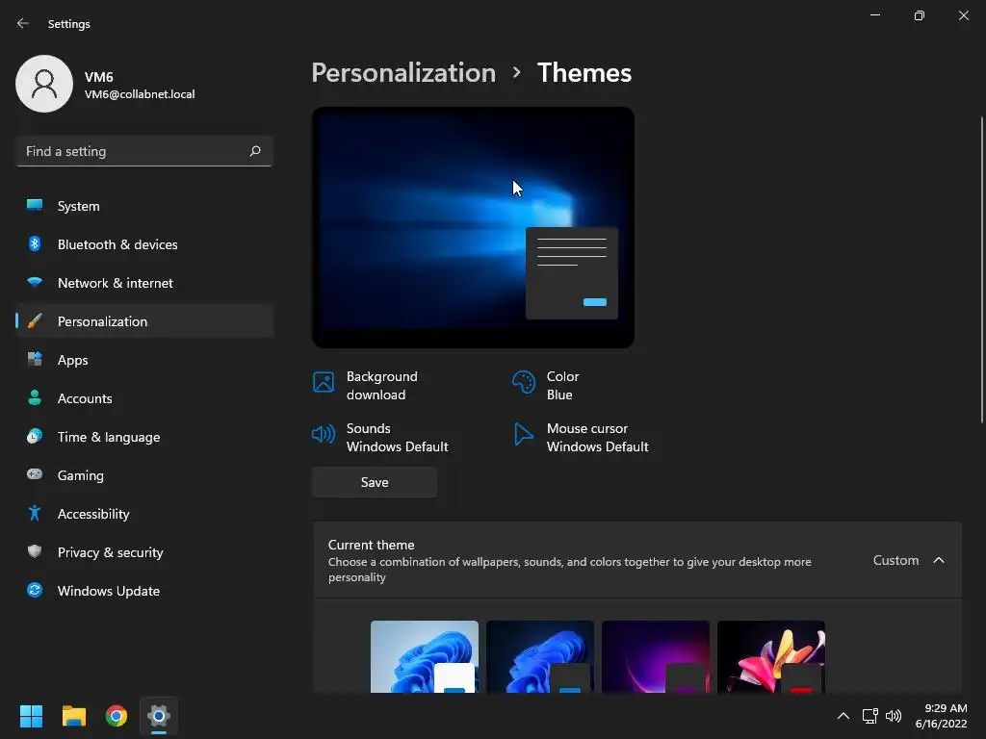Image resolution: width=986 pixels, height=739 pixels.
Task: Click the Personalization paintbrush icon
Action: (x=35, y=321)
